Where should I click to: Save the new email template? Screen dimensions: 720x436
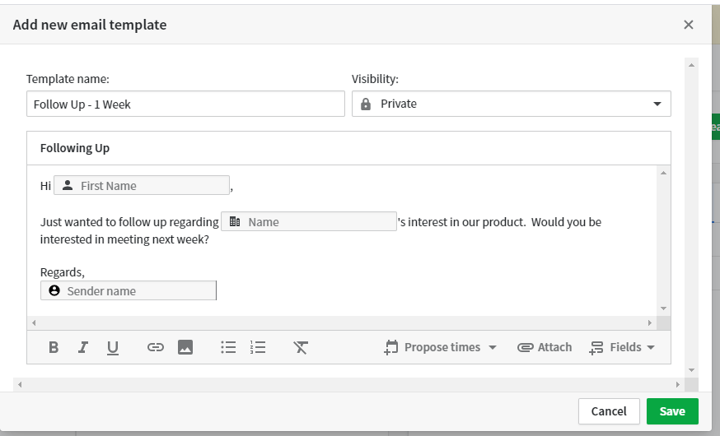point(671,411)
